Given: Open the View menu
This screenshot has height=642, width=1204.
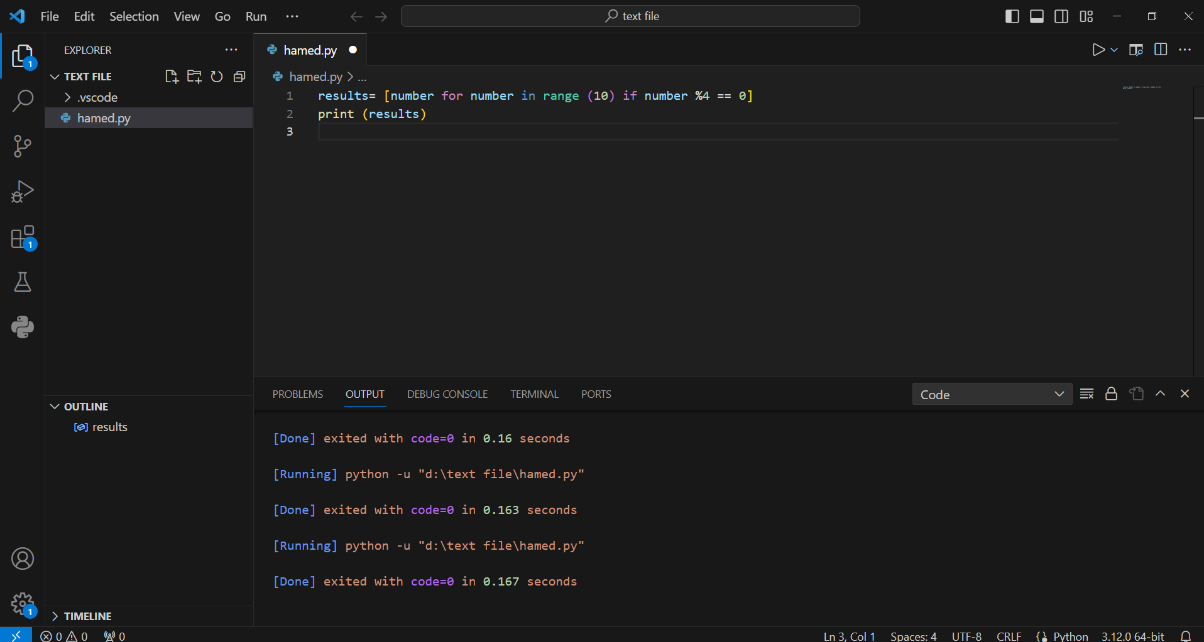Looking at the screenshot, I should (187, 16).
